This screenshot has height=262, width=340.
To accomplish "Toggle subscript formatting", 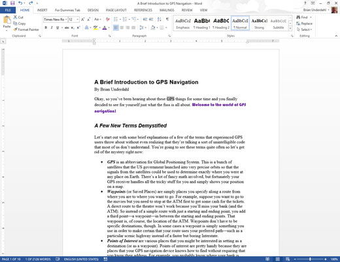I will coord(73,28).
